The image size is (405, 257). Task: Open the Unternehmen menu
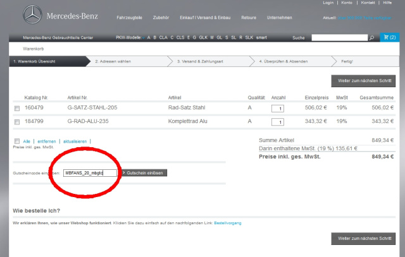[x=280, y=18]
